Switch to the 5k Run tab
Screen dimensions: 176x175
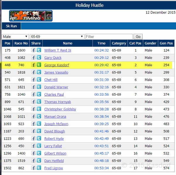click(x=11, y=26)
